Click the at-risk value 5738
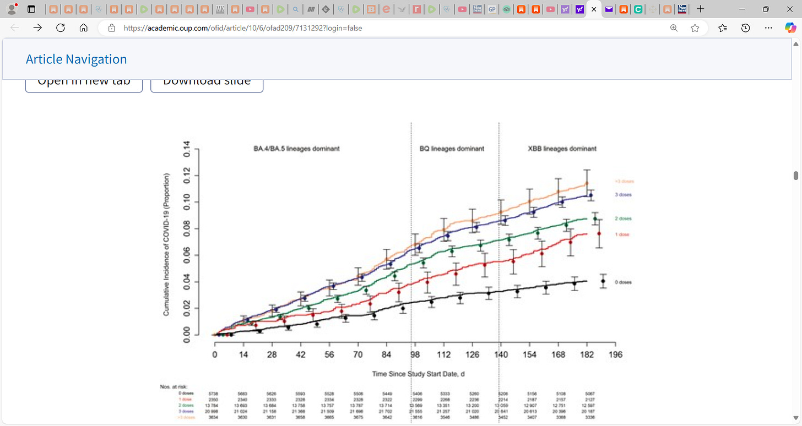The image size is (802, 426). [214, 394]
